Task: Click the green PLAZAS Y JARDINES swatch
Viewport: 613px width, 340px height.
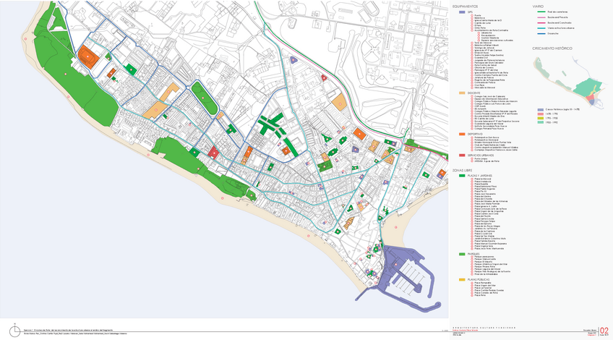Action: click(461, 175)
